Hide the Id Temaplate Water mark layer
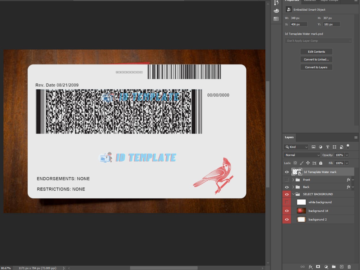This screenshot has height=270, width=360. (x=287, y=172)
